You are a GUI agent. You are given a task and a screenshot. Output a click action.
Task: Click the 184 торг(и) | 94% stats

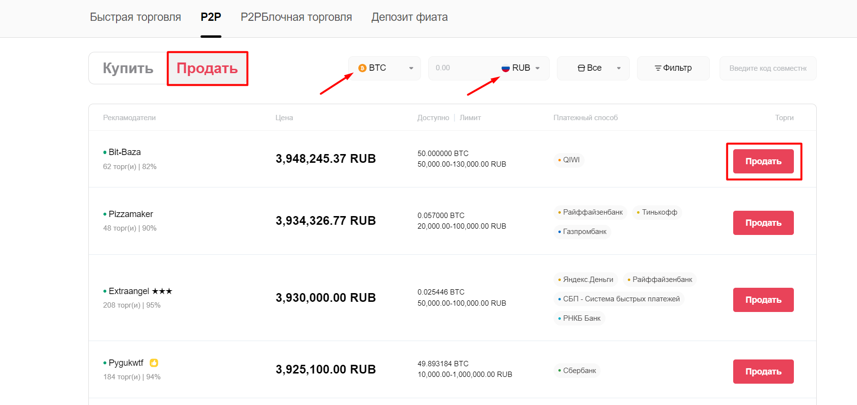point(132,377)
